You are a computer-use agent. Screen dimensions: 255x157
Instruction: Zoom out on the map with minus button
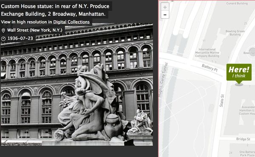coord(165,15)
